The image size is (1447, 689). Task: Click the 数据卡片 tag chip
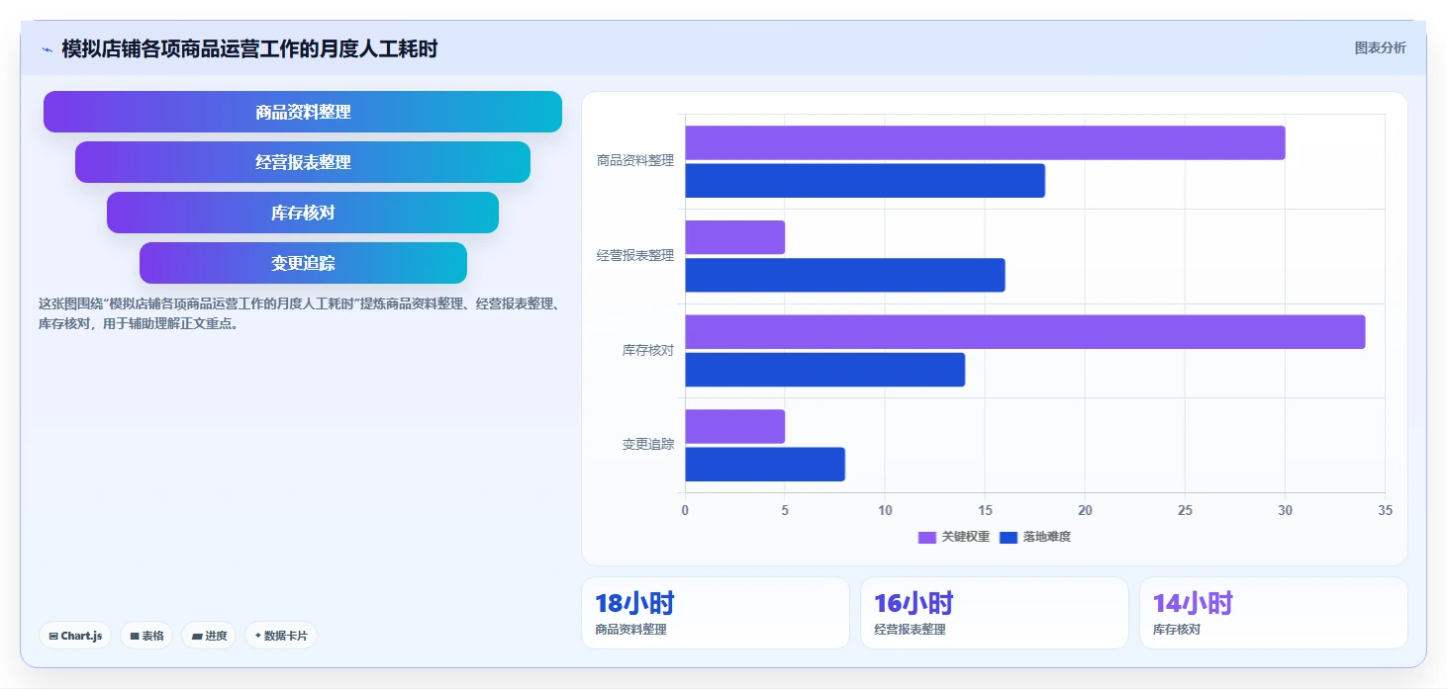tap(281, 636)
